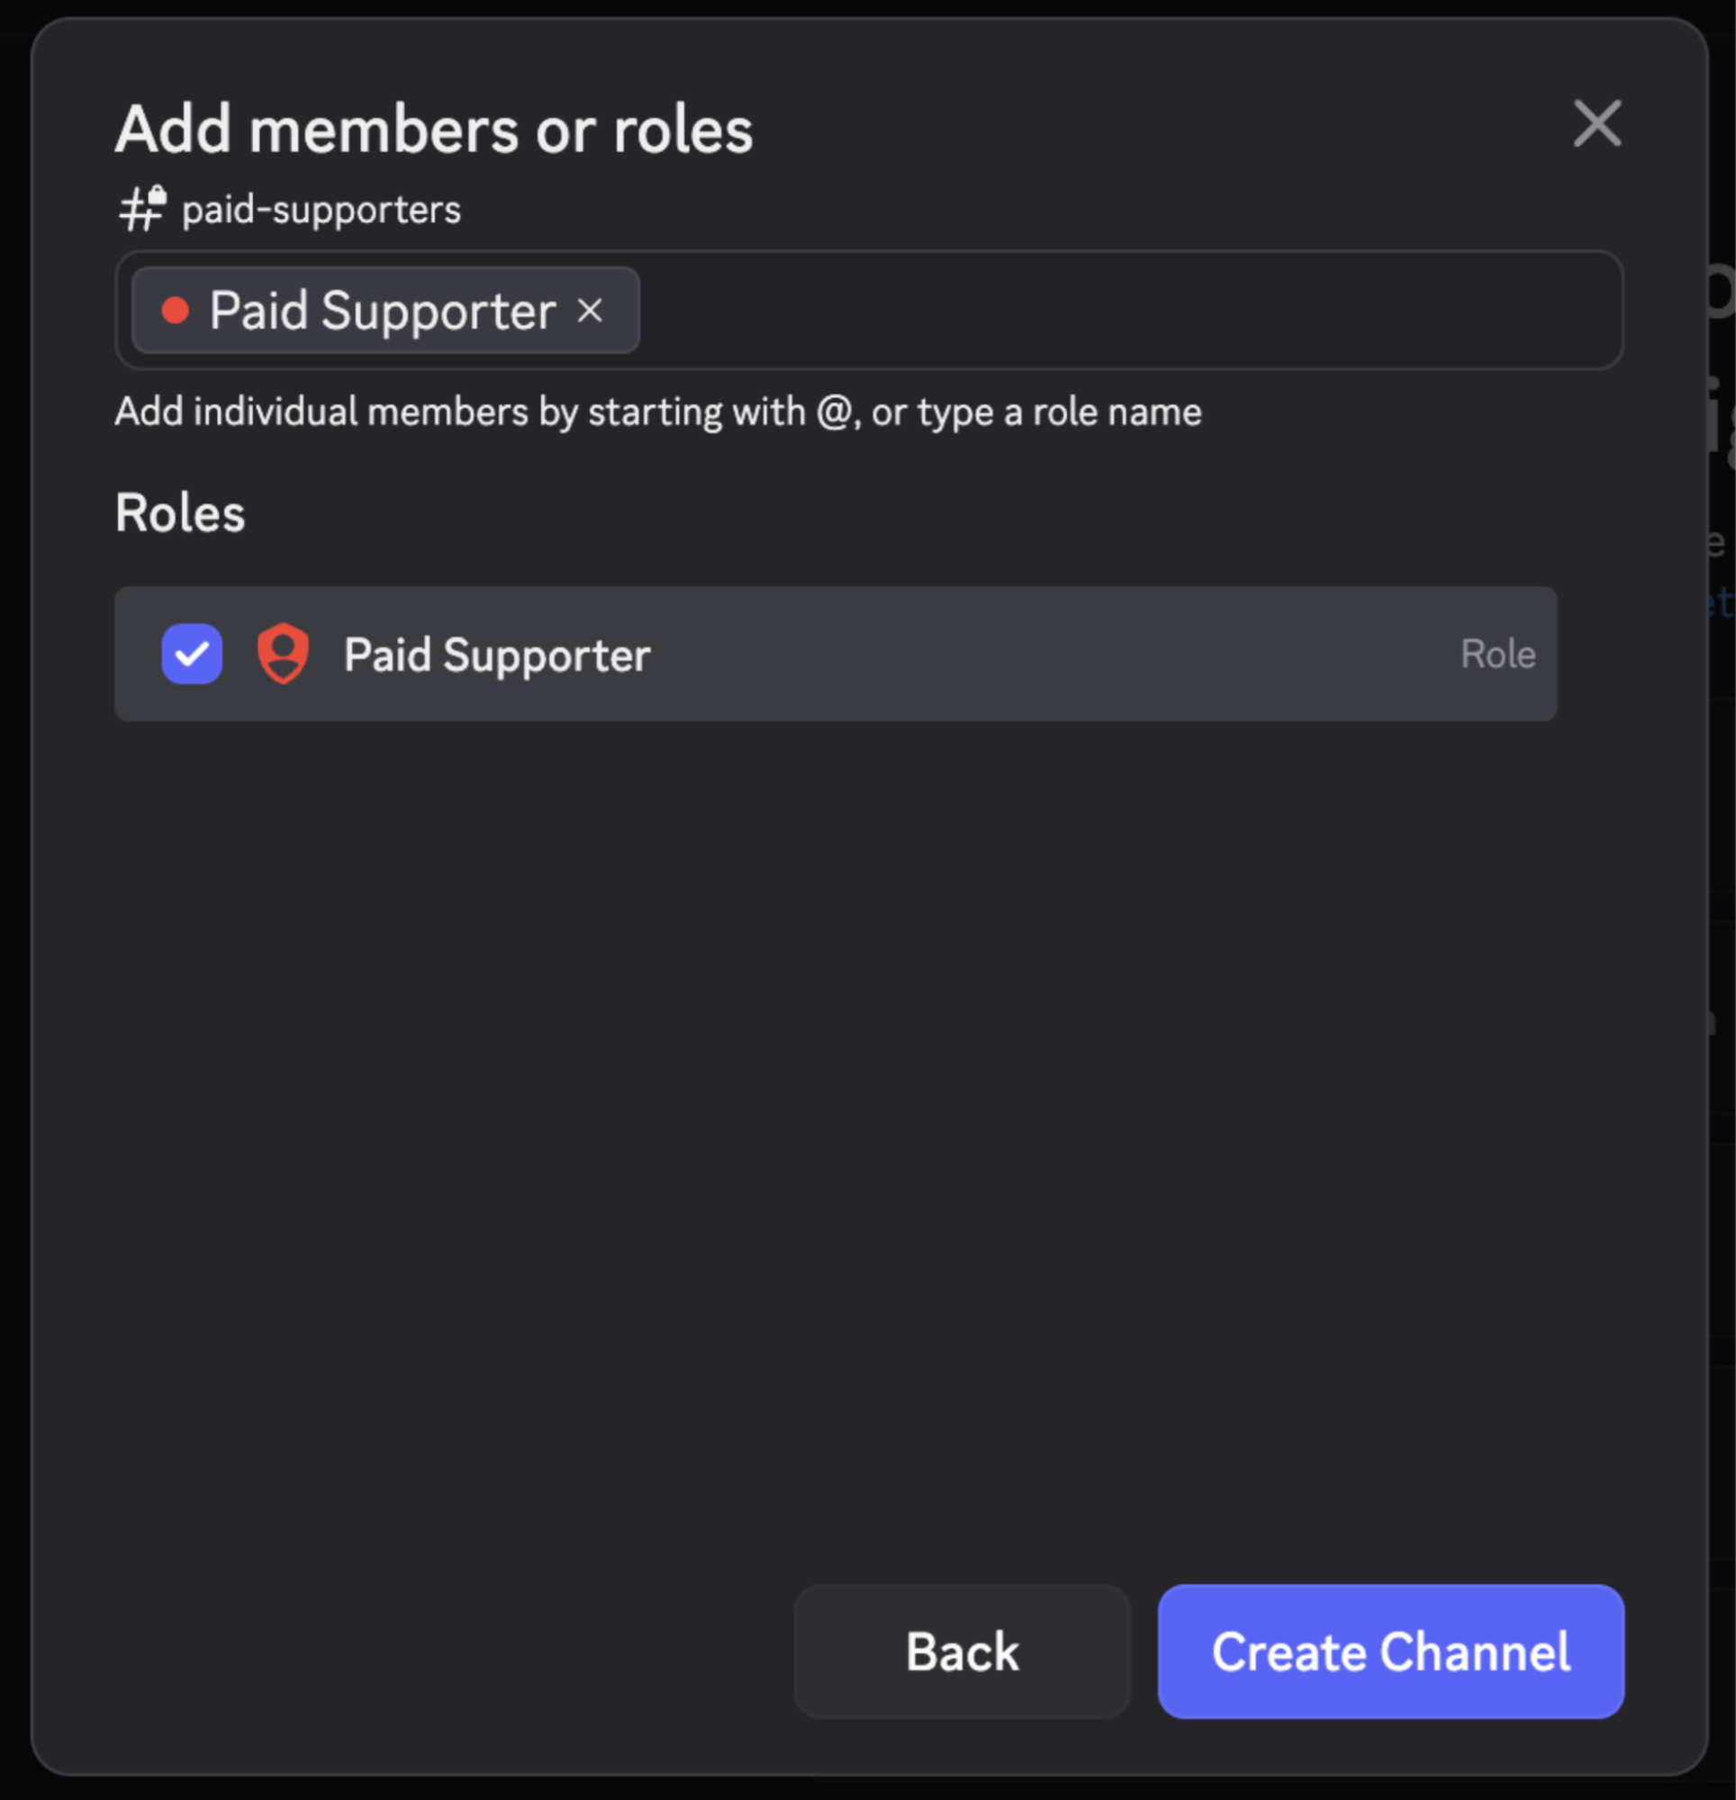The width and height of the screenshot is (1736, 1800).
Task: Click the Create Channel button
Action: pyautogui.click(x=1389, y=1651)
